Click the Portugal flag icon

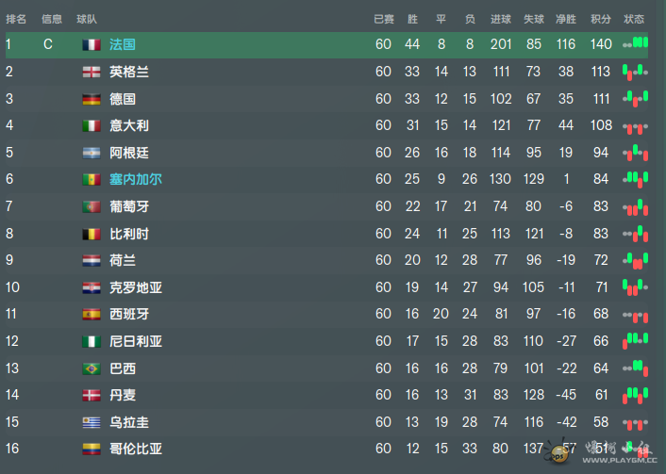[x=92, y=206]
